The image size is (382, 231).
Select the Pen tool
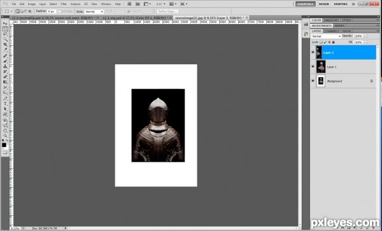point(5,99)
